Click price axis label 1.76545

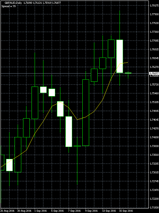pos(154,58)
